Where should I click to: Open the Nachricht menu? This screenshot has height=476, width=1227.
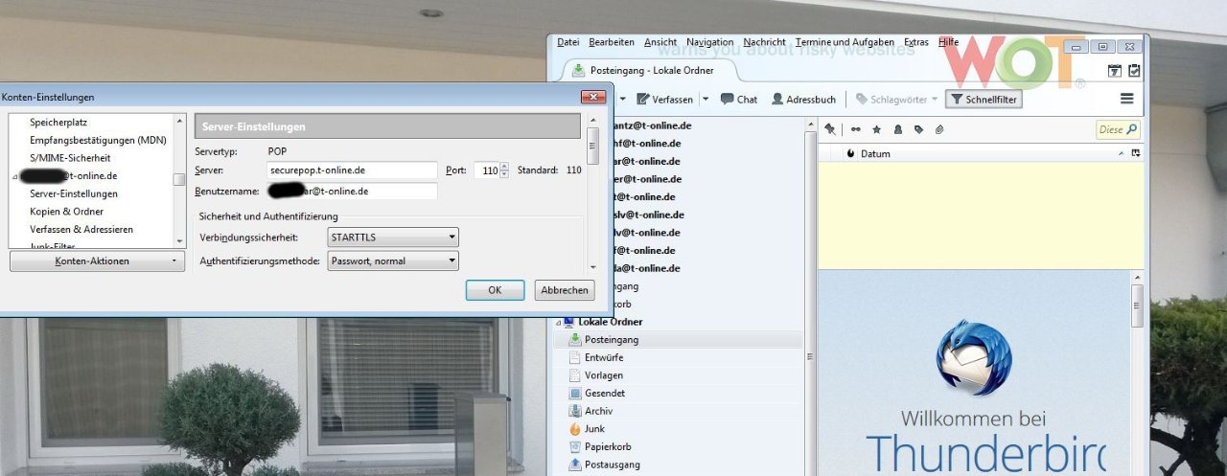coord(764,42)
